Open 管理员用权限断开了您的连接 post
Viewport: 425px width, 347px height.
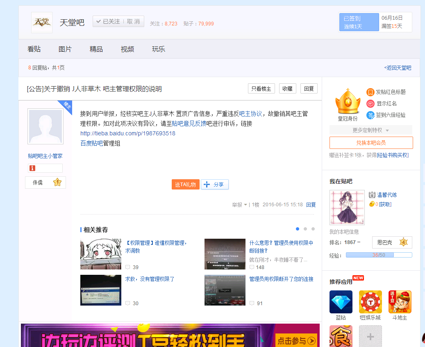[x=281, y=279]
